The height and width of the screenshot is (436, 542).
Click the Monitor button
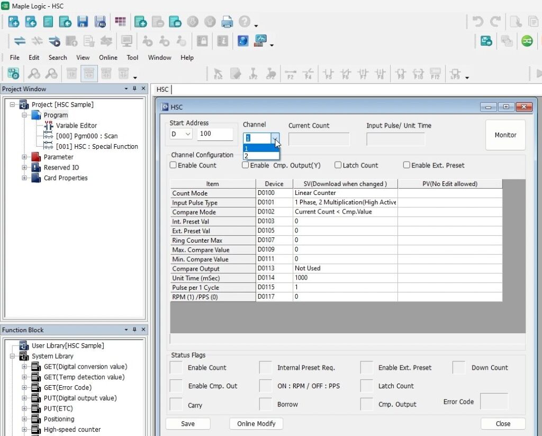pyautogui.click(x=505, y=135)
